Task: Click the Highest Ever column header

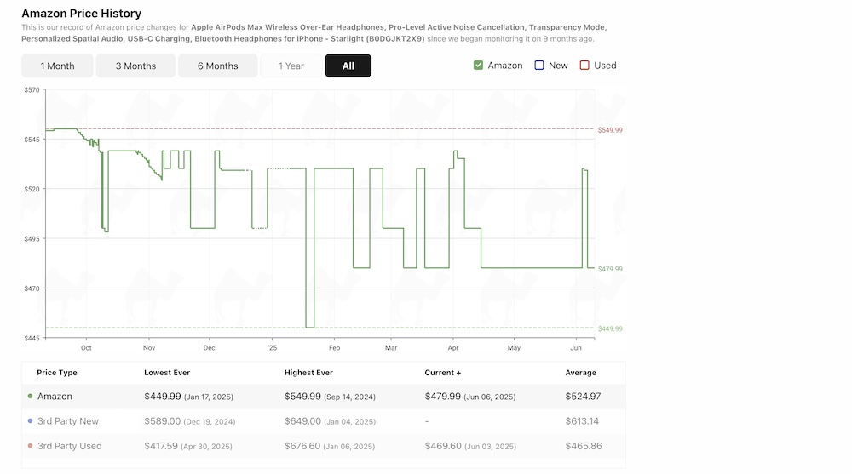Action: (308, 373)
